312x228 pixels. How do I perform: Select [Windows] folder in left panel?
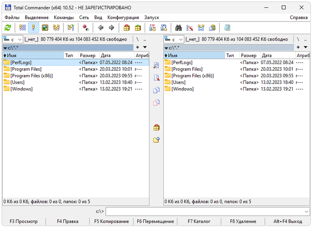[76, 89]
